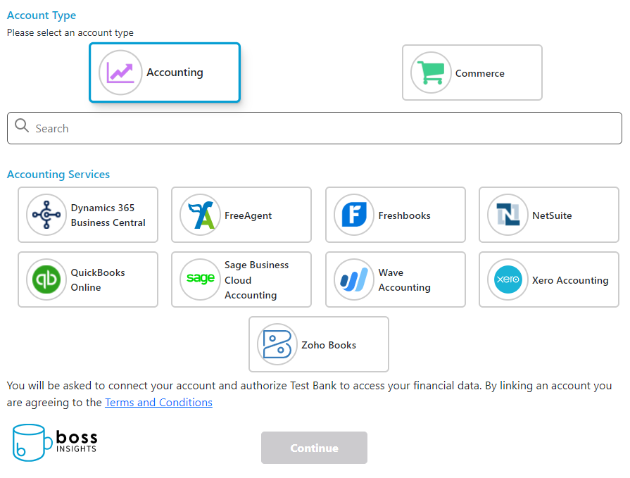Select the Zoho Books service label

click(x=329, y=345)
